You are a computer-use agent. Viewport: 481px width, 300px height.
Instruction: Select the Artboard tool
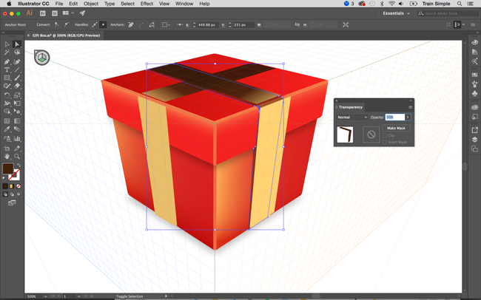pyautogui.click(x=7, y=149)
